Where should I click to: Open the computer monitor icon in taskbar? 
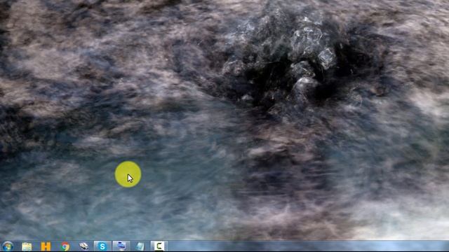pos(121,246)
